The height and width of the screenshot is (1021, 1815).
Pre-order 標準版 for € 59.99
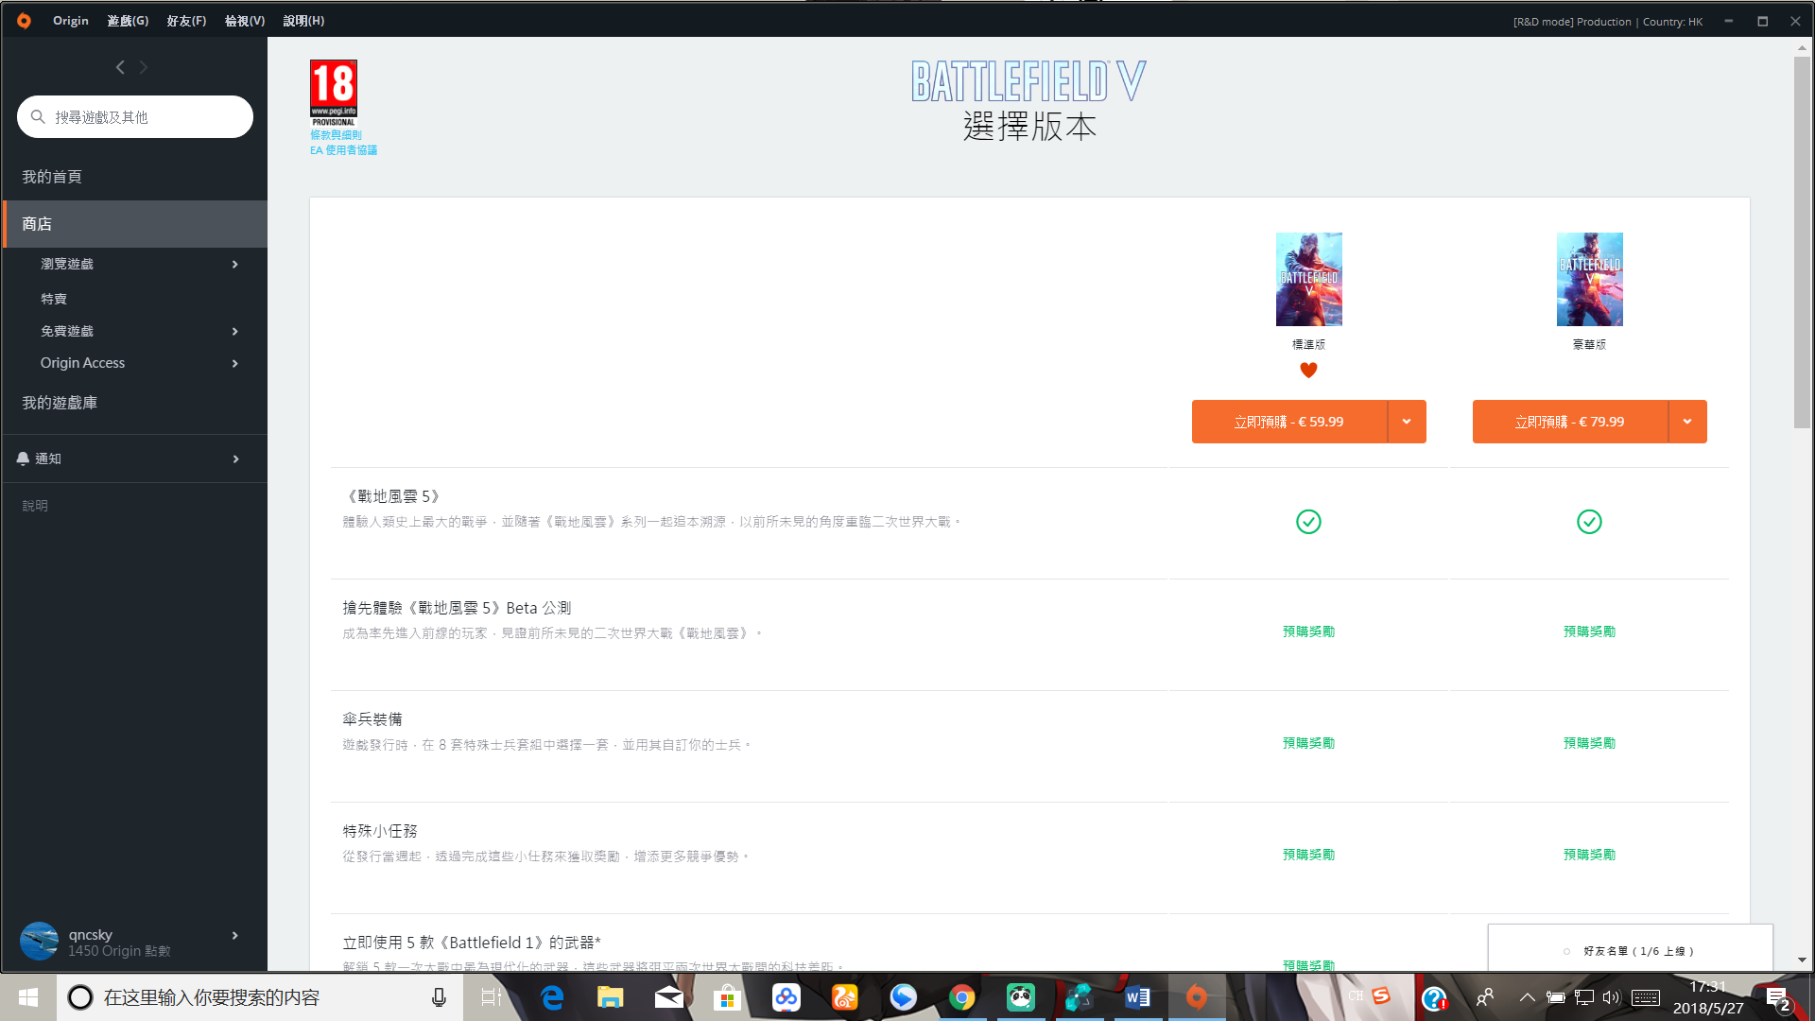[x=1288, y=422]
